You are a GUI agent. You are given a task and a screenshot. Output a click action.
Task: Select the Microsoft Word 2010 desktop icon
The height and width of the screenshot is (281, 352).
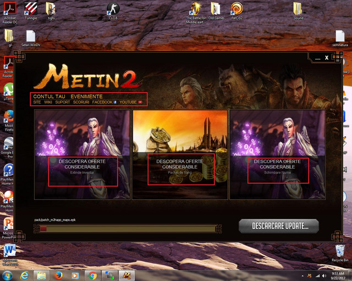10,255
